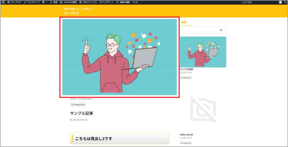Click the 新規 add-new plus item
288x147 pixels.
[x=54, y=2]
